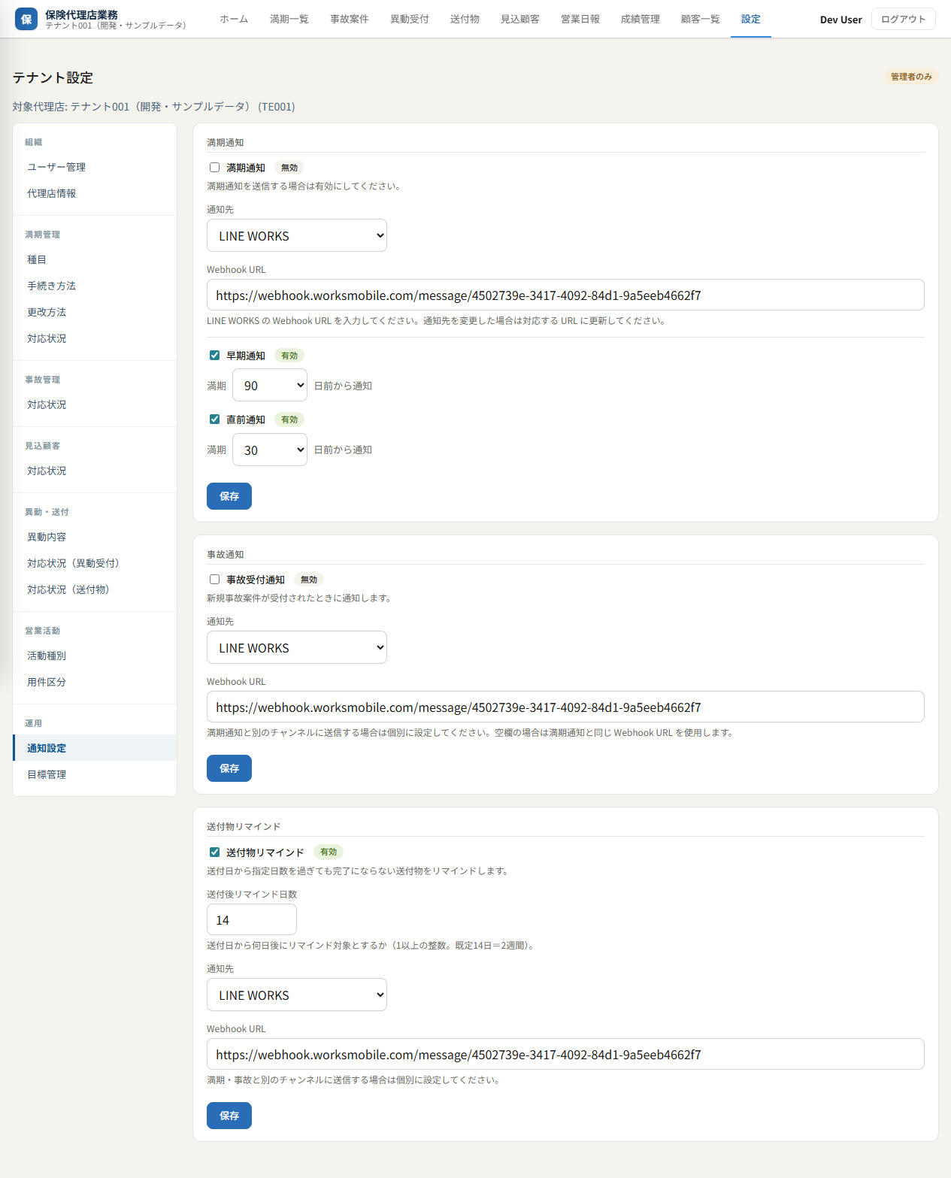Click the 保 app logo icon
Viewport: 951px width, 1178px height.
tap(26, 19)
